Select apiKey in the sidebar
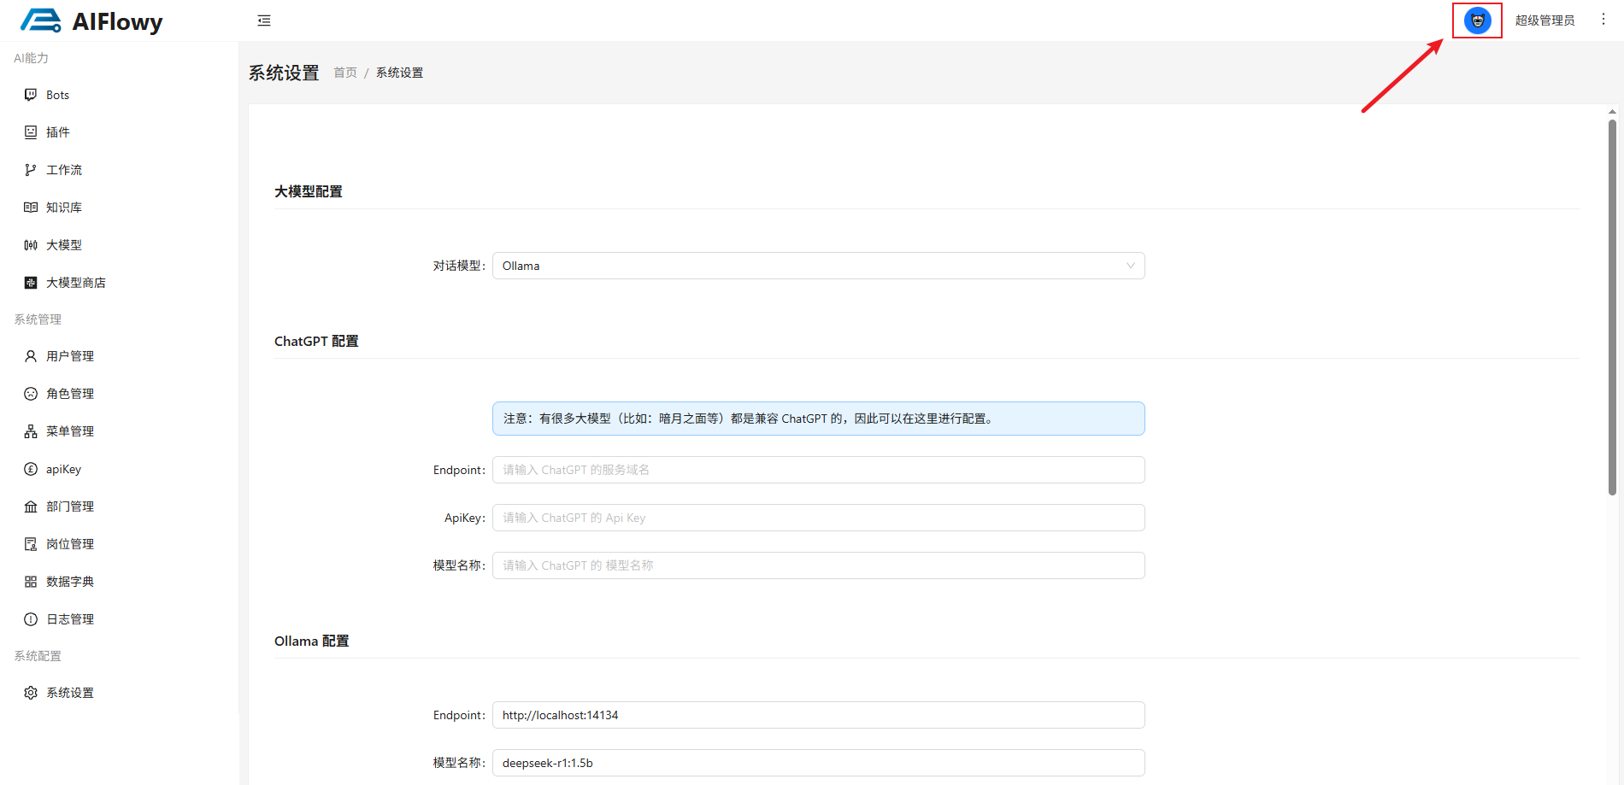This screenshot has width=1624, height=785. [x=63, y=469]
